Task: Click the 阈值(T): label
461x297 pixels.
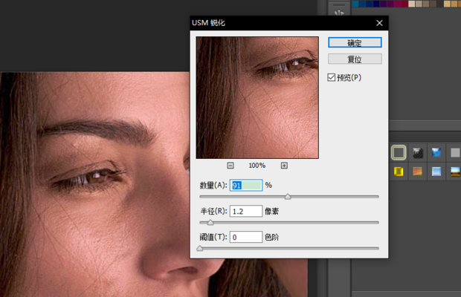Action: [x=213, y=237]
